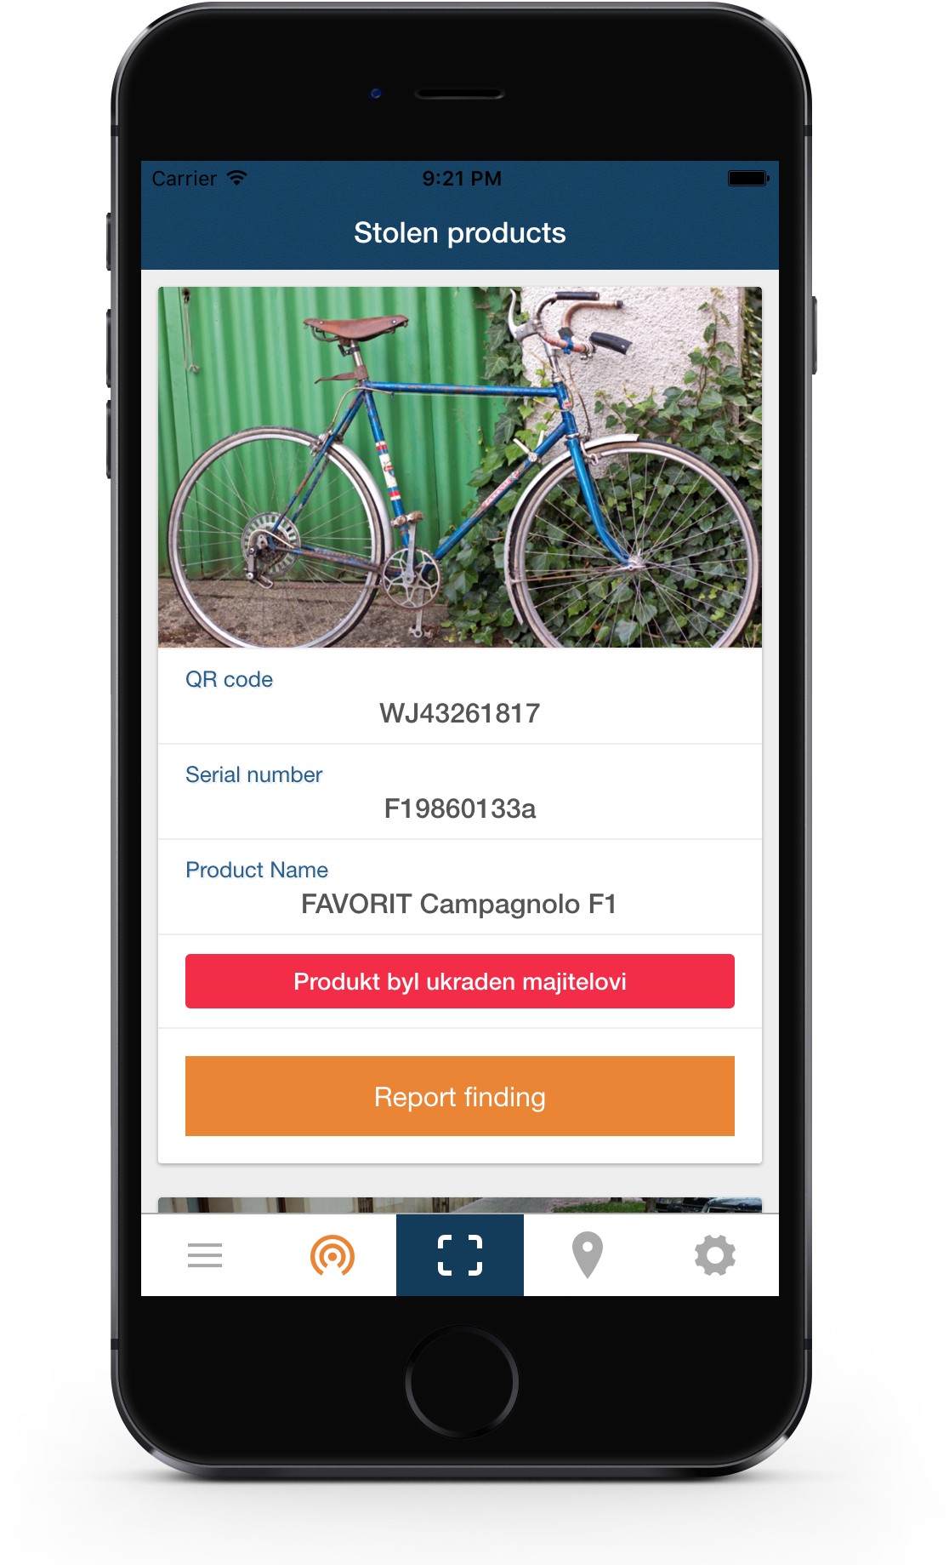
Task: Tap the Stolen products header title
Action: pos(460,232)
